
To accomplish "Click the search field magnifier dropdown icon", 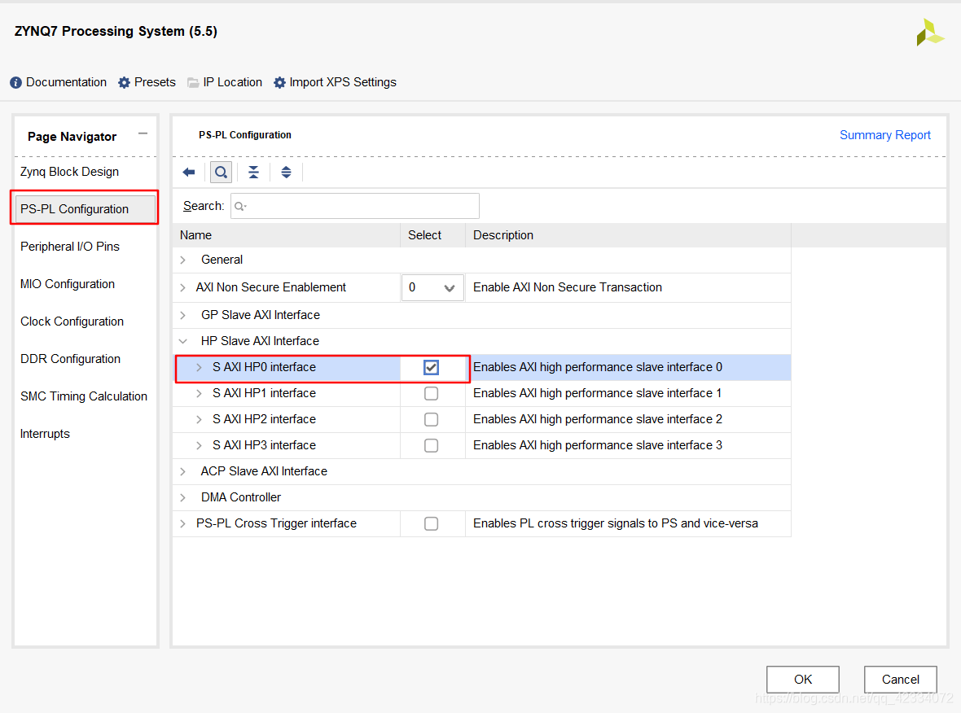I will click(x=240, y=207).
